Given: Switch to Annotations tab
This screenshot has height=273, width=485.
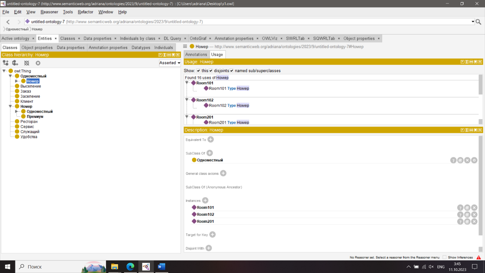Looking at the screenshot, I should coord(196,54).
